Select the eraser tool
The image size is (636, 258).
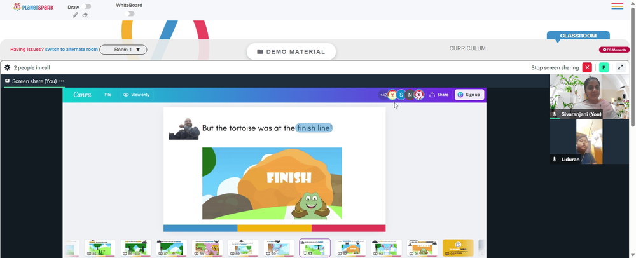tap(85, 15)
